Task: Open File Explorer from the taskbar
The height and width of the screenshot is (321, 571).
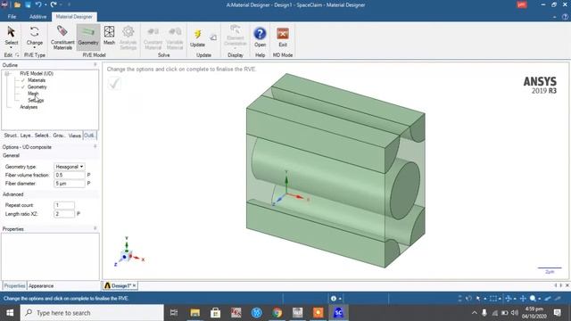Action: click(x=194, y=313)
